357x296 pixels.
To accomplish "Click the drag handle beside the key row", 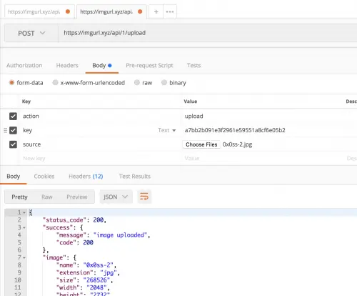I will (5, 130).
